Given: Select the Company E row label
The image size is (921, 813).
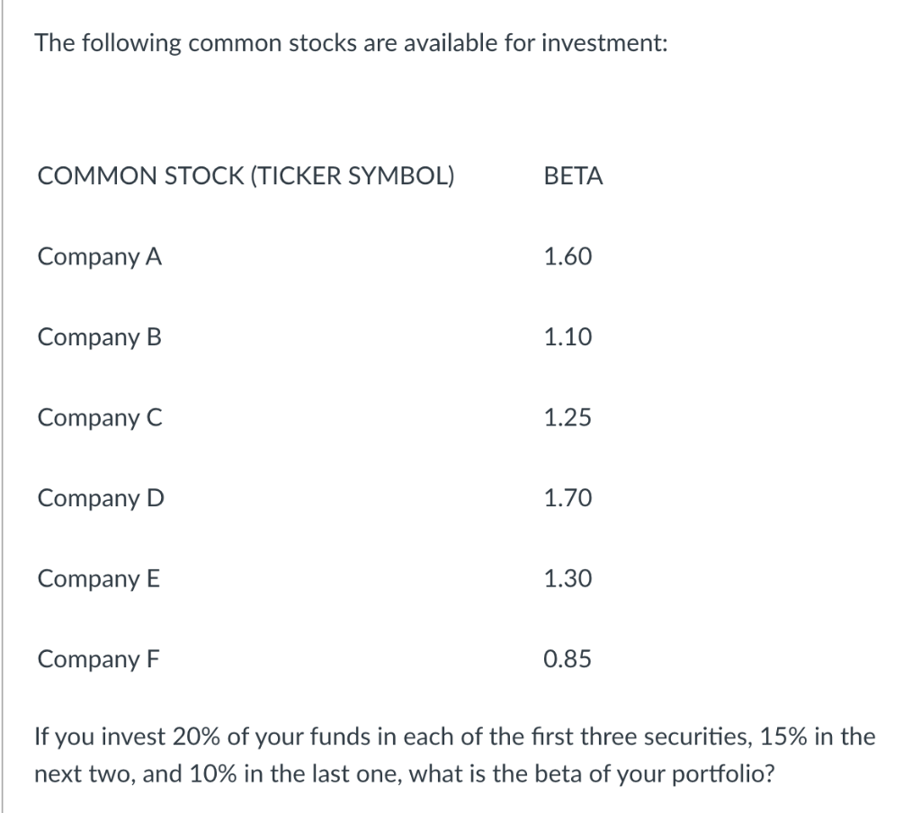Looking at the screenshot, I should (99, 578).
